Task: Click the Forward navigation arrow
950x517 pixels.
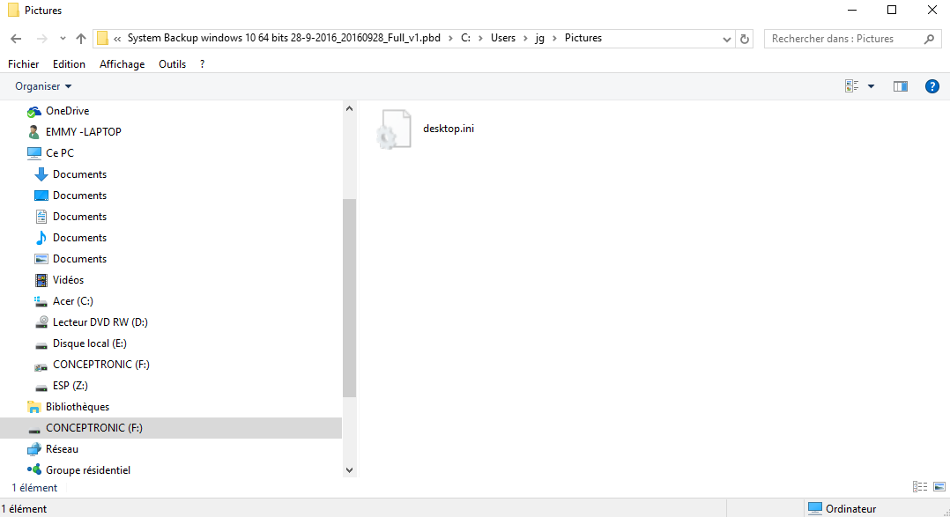Action: pyautogui.click(x=41, y=39)
